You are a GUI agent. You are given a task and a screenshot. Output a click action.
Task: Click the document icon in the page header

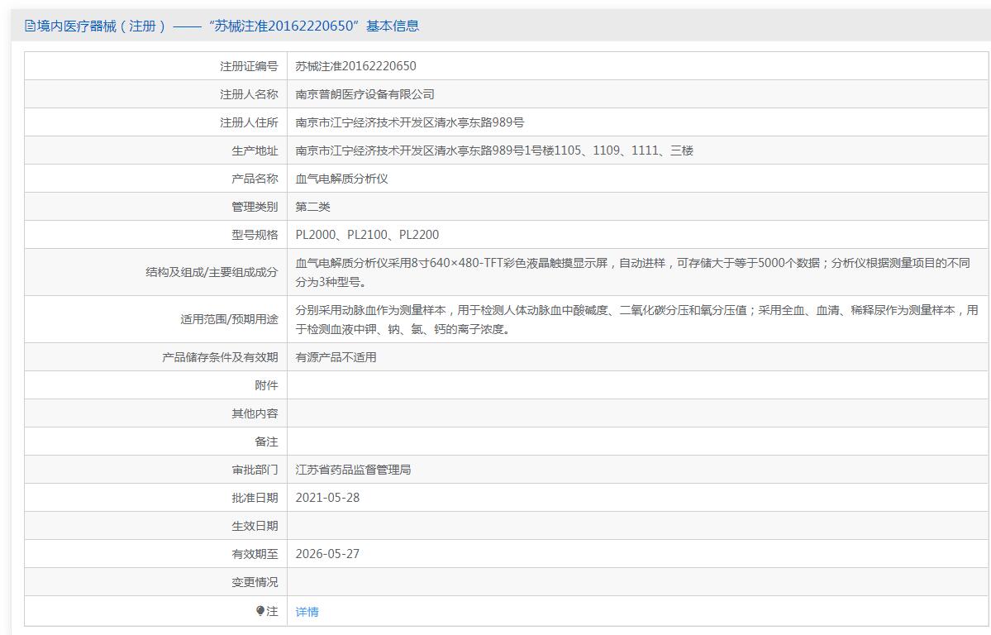tap(31, 26)
